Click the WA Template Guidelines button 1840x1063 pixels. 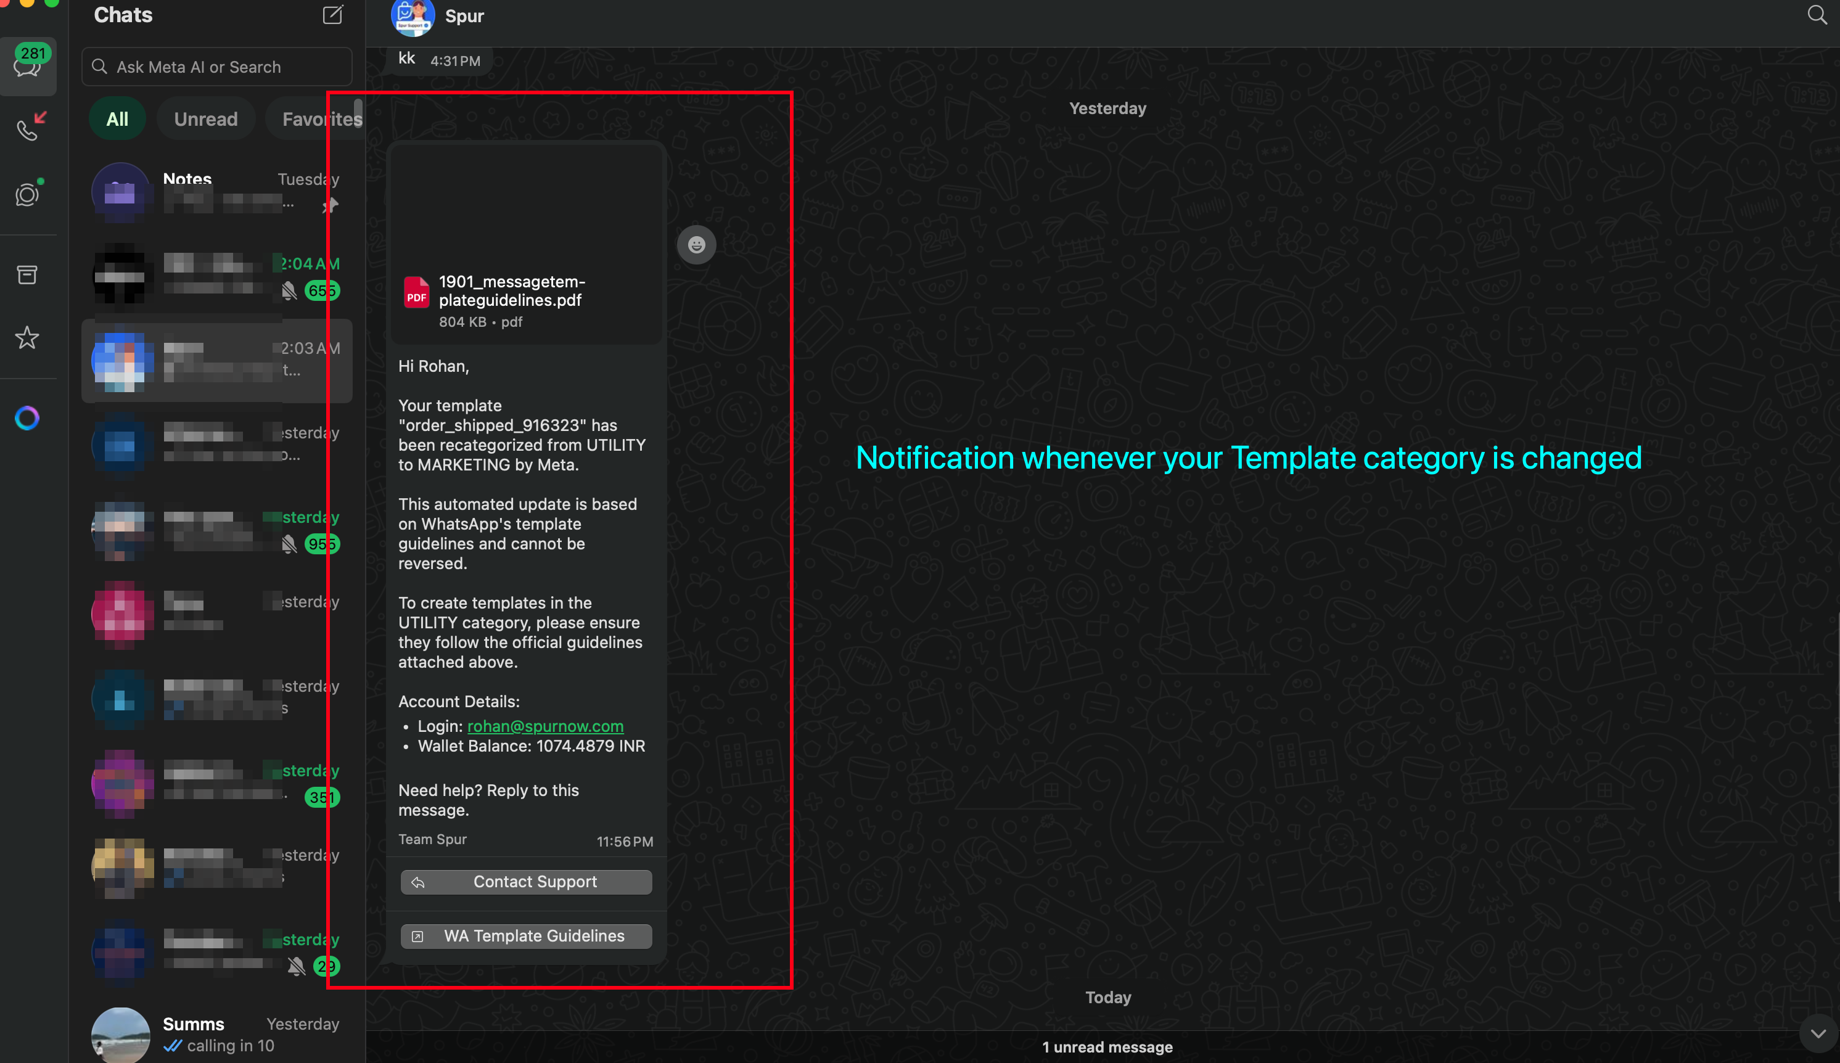(x=526, y=936)
